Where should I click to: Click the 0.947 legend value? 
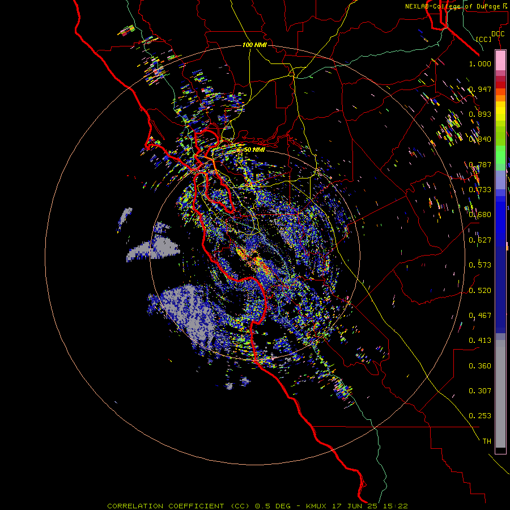tap(480, 89)
